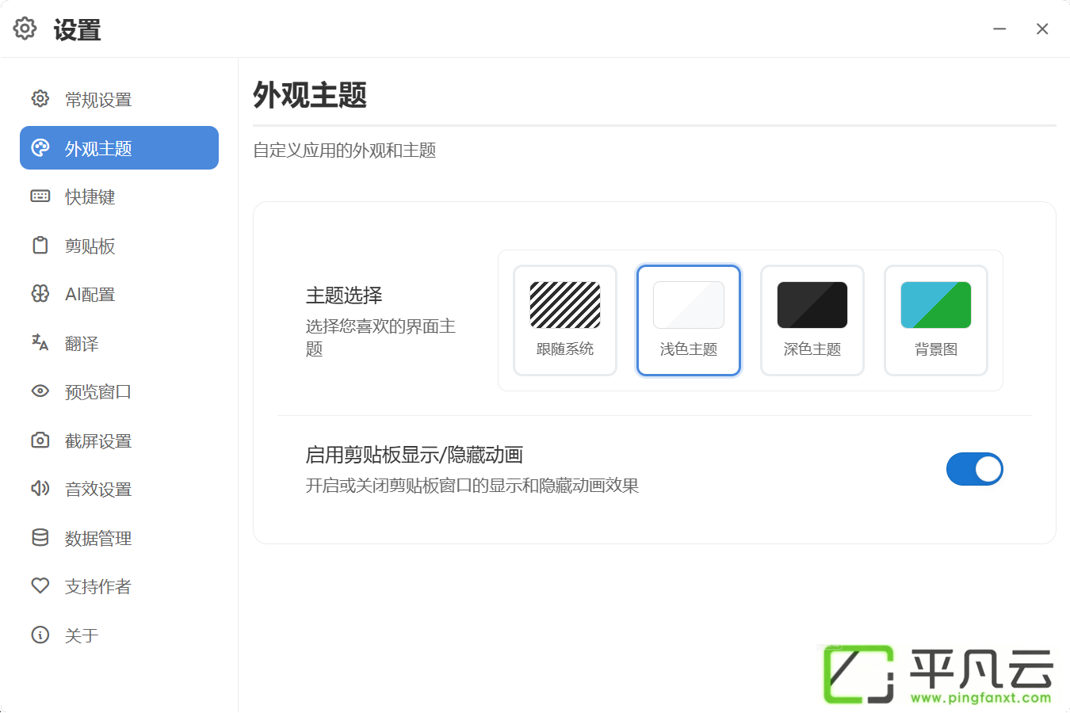The height and width of the screenshot is (713, 1070).
Task: Disable the clipboard show/hide animation switch
Action: point(975,469)
